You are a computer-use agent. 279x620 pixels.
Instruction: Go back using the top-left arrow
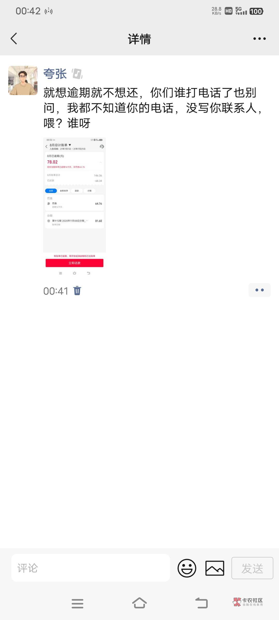(x=14, y=39)
